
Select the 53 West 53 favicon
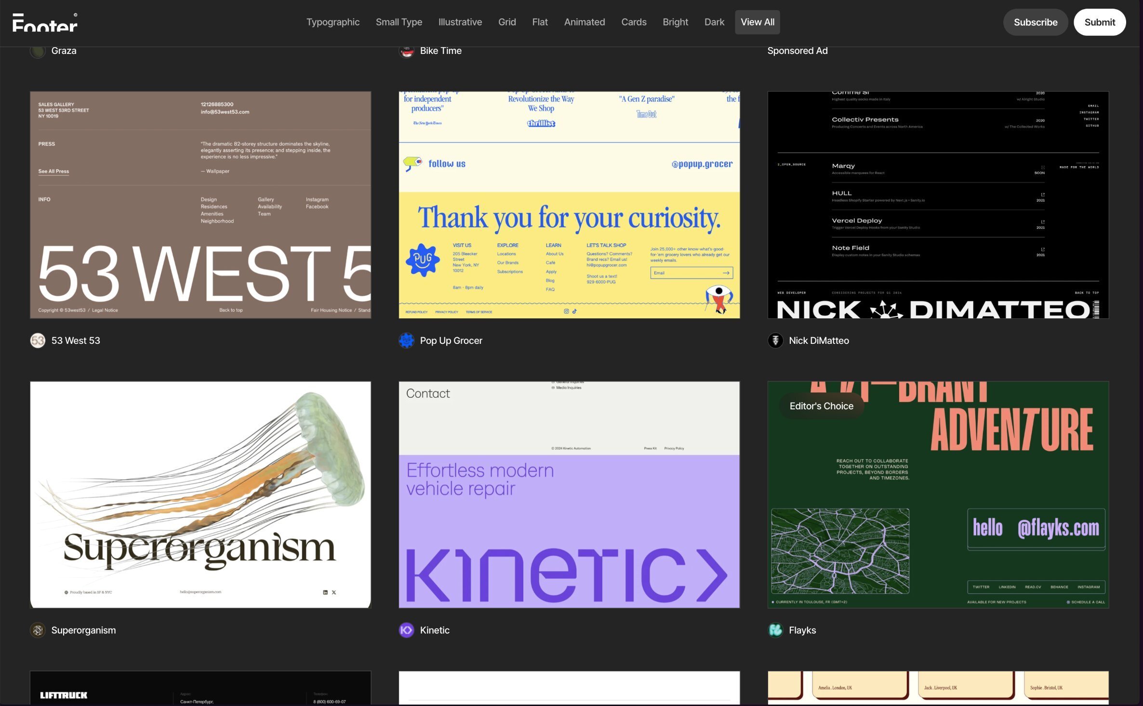[38, 340]
